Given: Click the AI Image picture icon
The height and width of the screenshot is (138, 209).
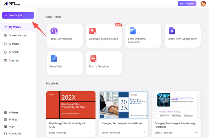Looking at the screenshot, I should tap(5, 44).
